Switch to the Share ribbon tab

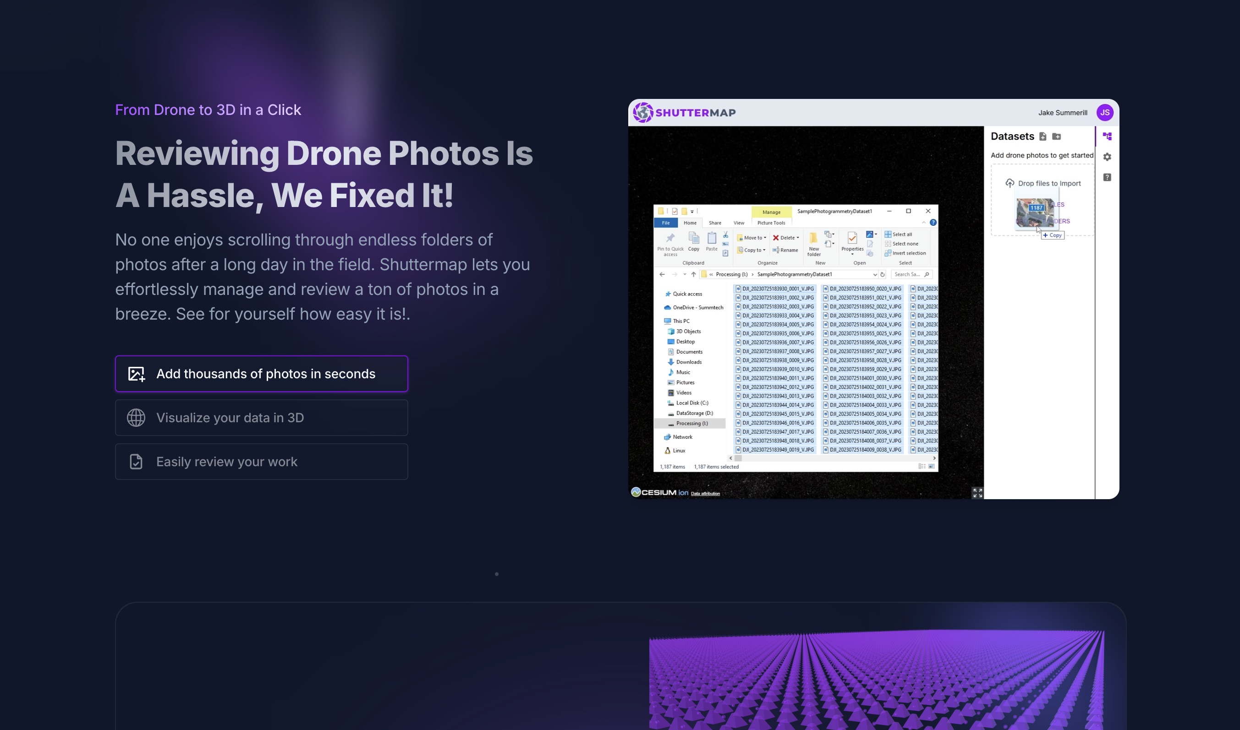click(x=714, y=223)
